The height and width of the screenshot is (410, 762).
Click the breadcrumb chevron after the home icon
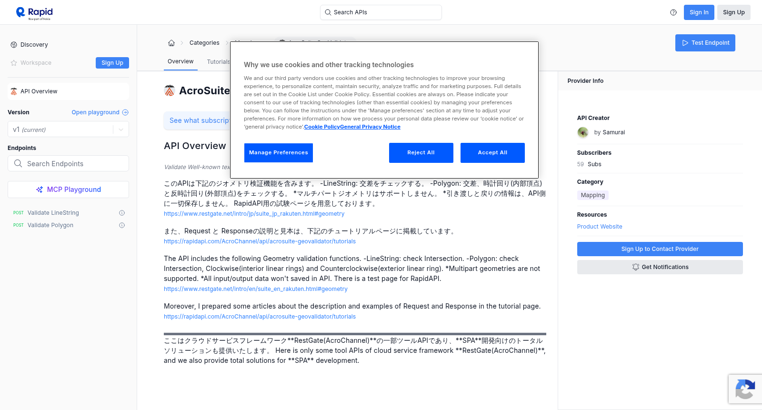click(182, 43)
